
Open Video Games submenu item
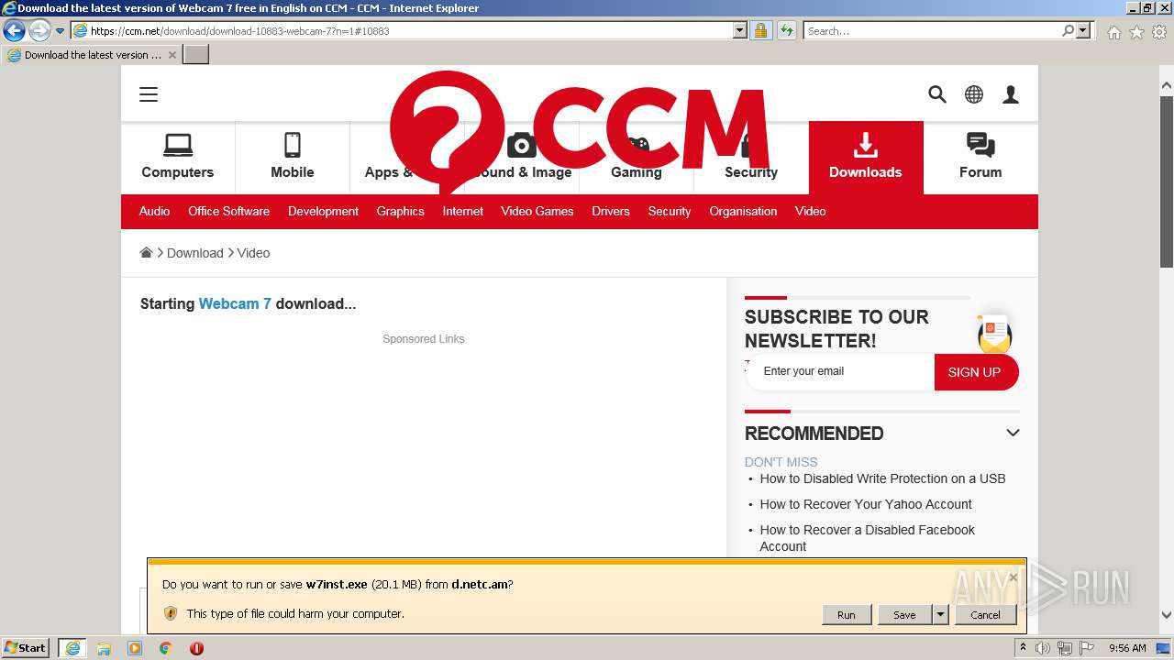537,211
